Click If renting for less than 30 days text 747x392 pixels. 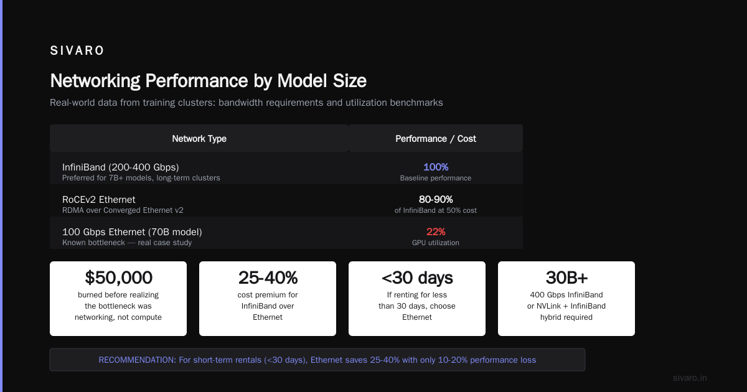tap(417, 306)
